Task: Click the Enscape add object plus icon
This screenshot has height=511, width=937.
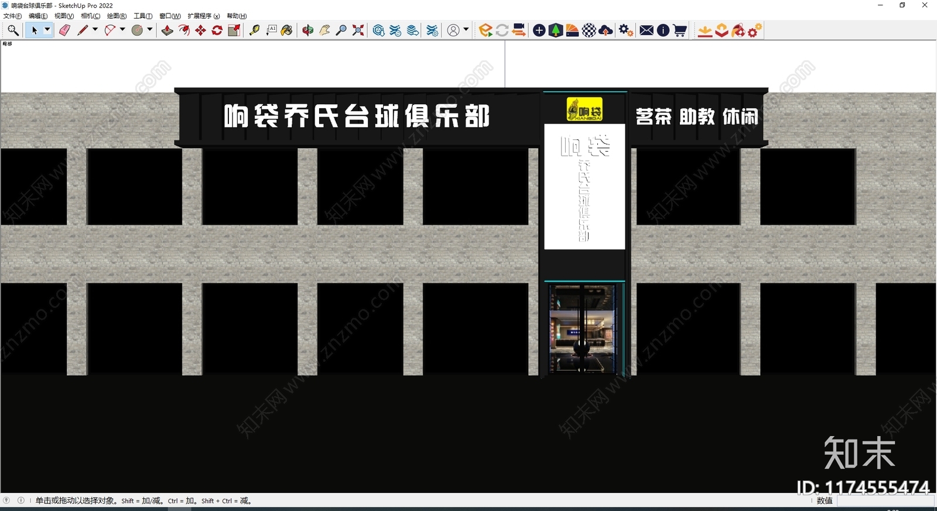Action: [x=539, y=30]
